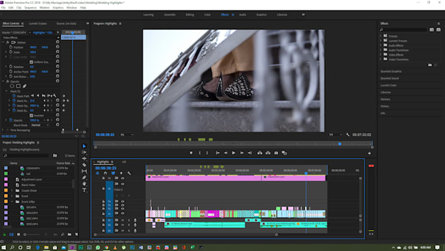This screenshot has height=251, width=445.
Task: Toggle Linked Selection in timeline
Action: pos(113,173)
